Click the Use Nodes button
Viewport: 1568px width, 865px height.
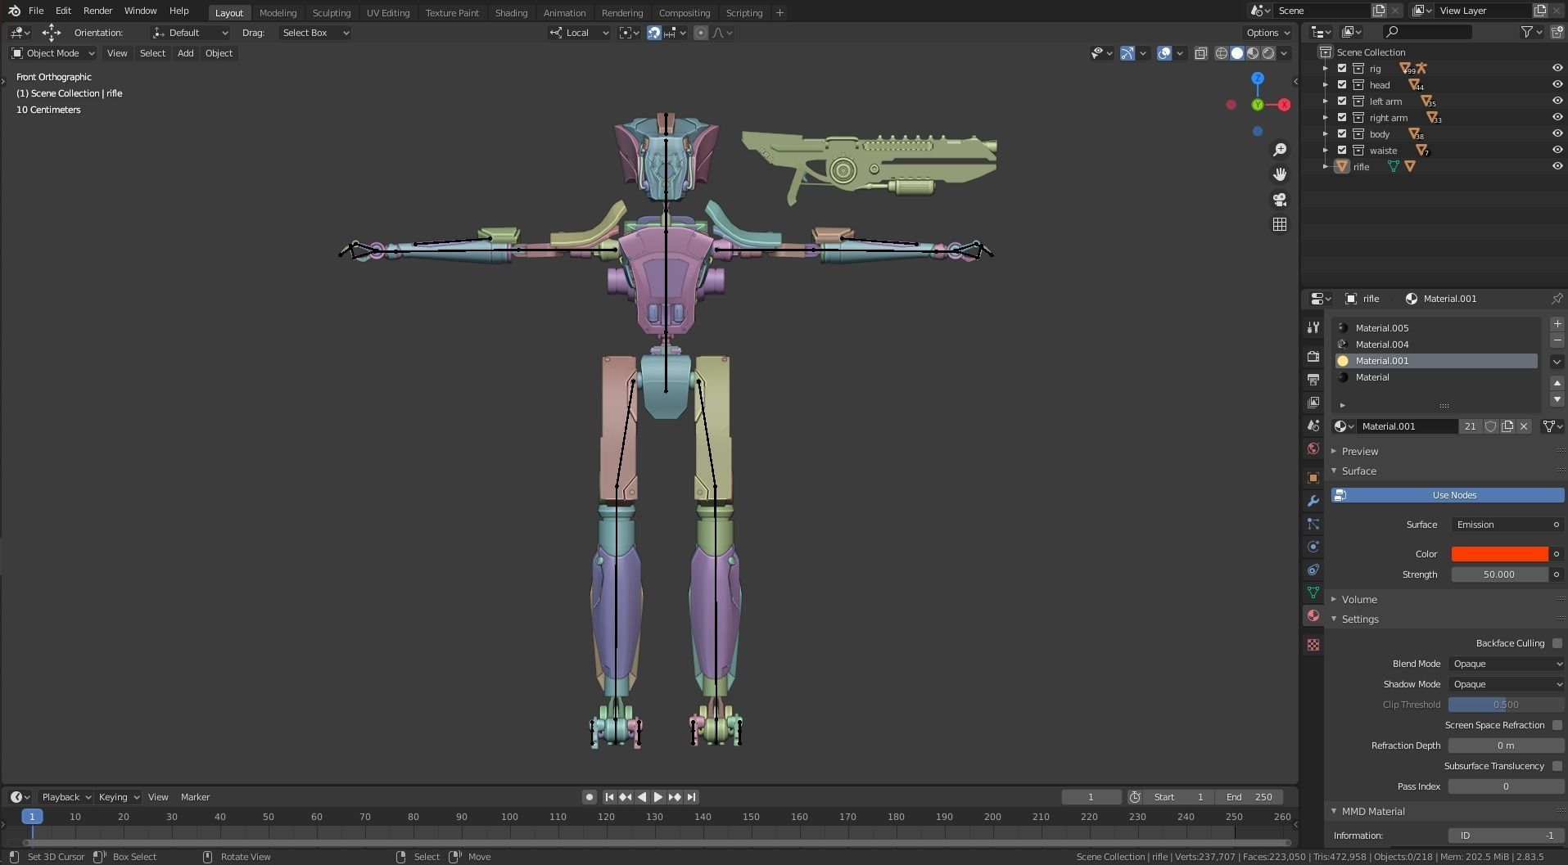[1448, 495]
